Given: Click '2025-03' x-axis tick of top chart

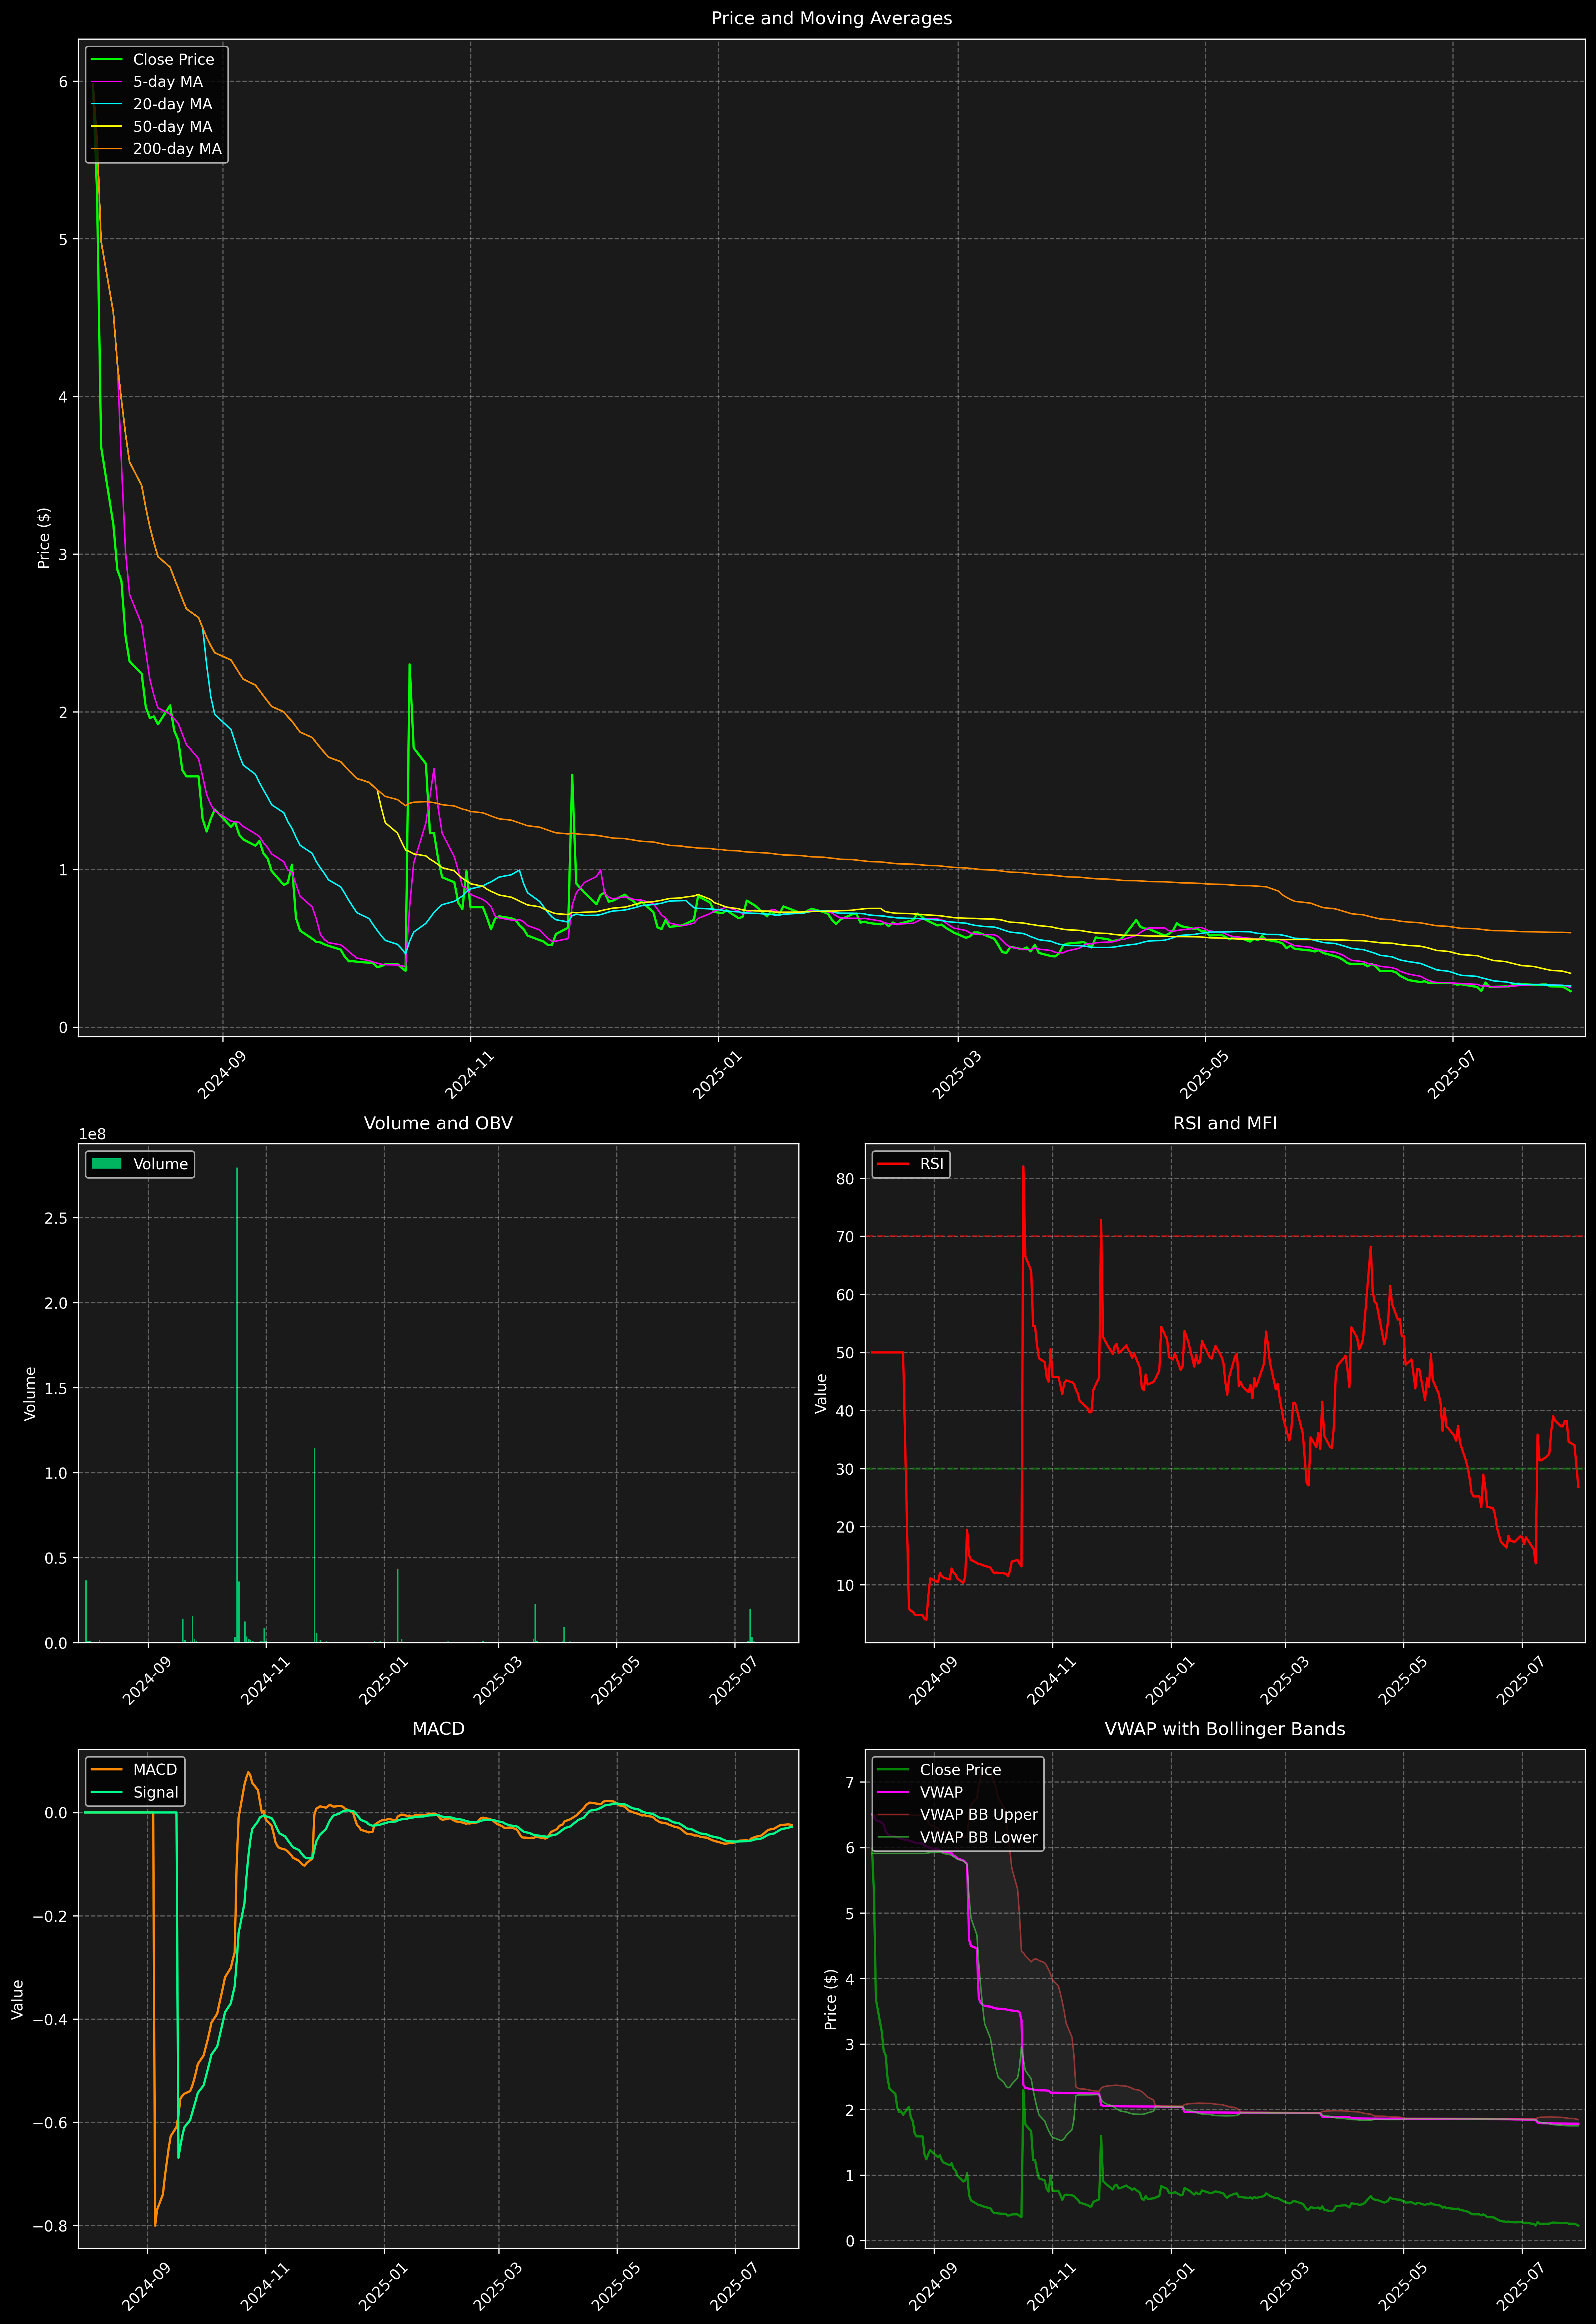Looking at the screenshot, I should (956, 1075).
